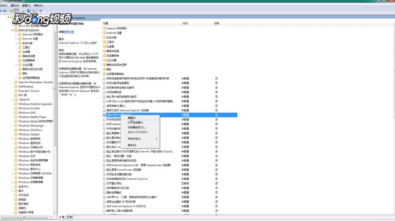
Task: Open 所有任务(K) submenu arrow in context menu
Action: coord(157,139)
